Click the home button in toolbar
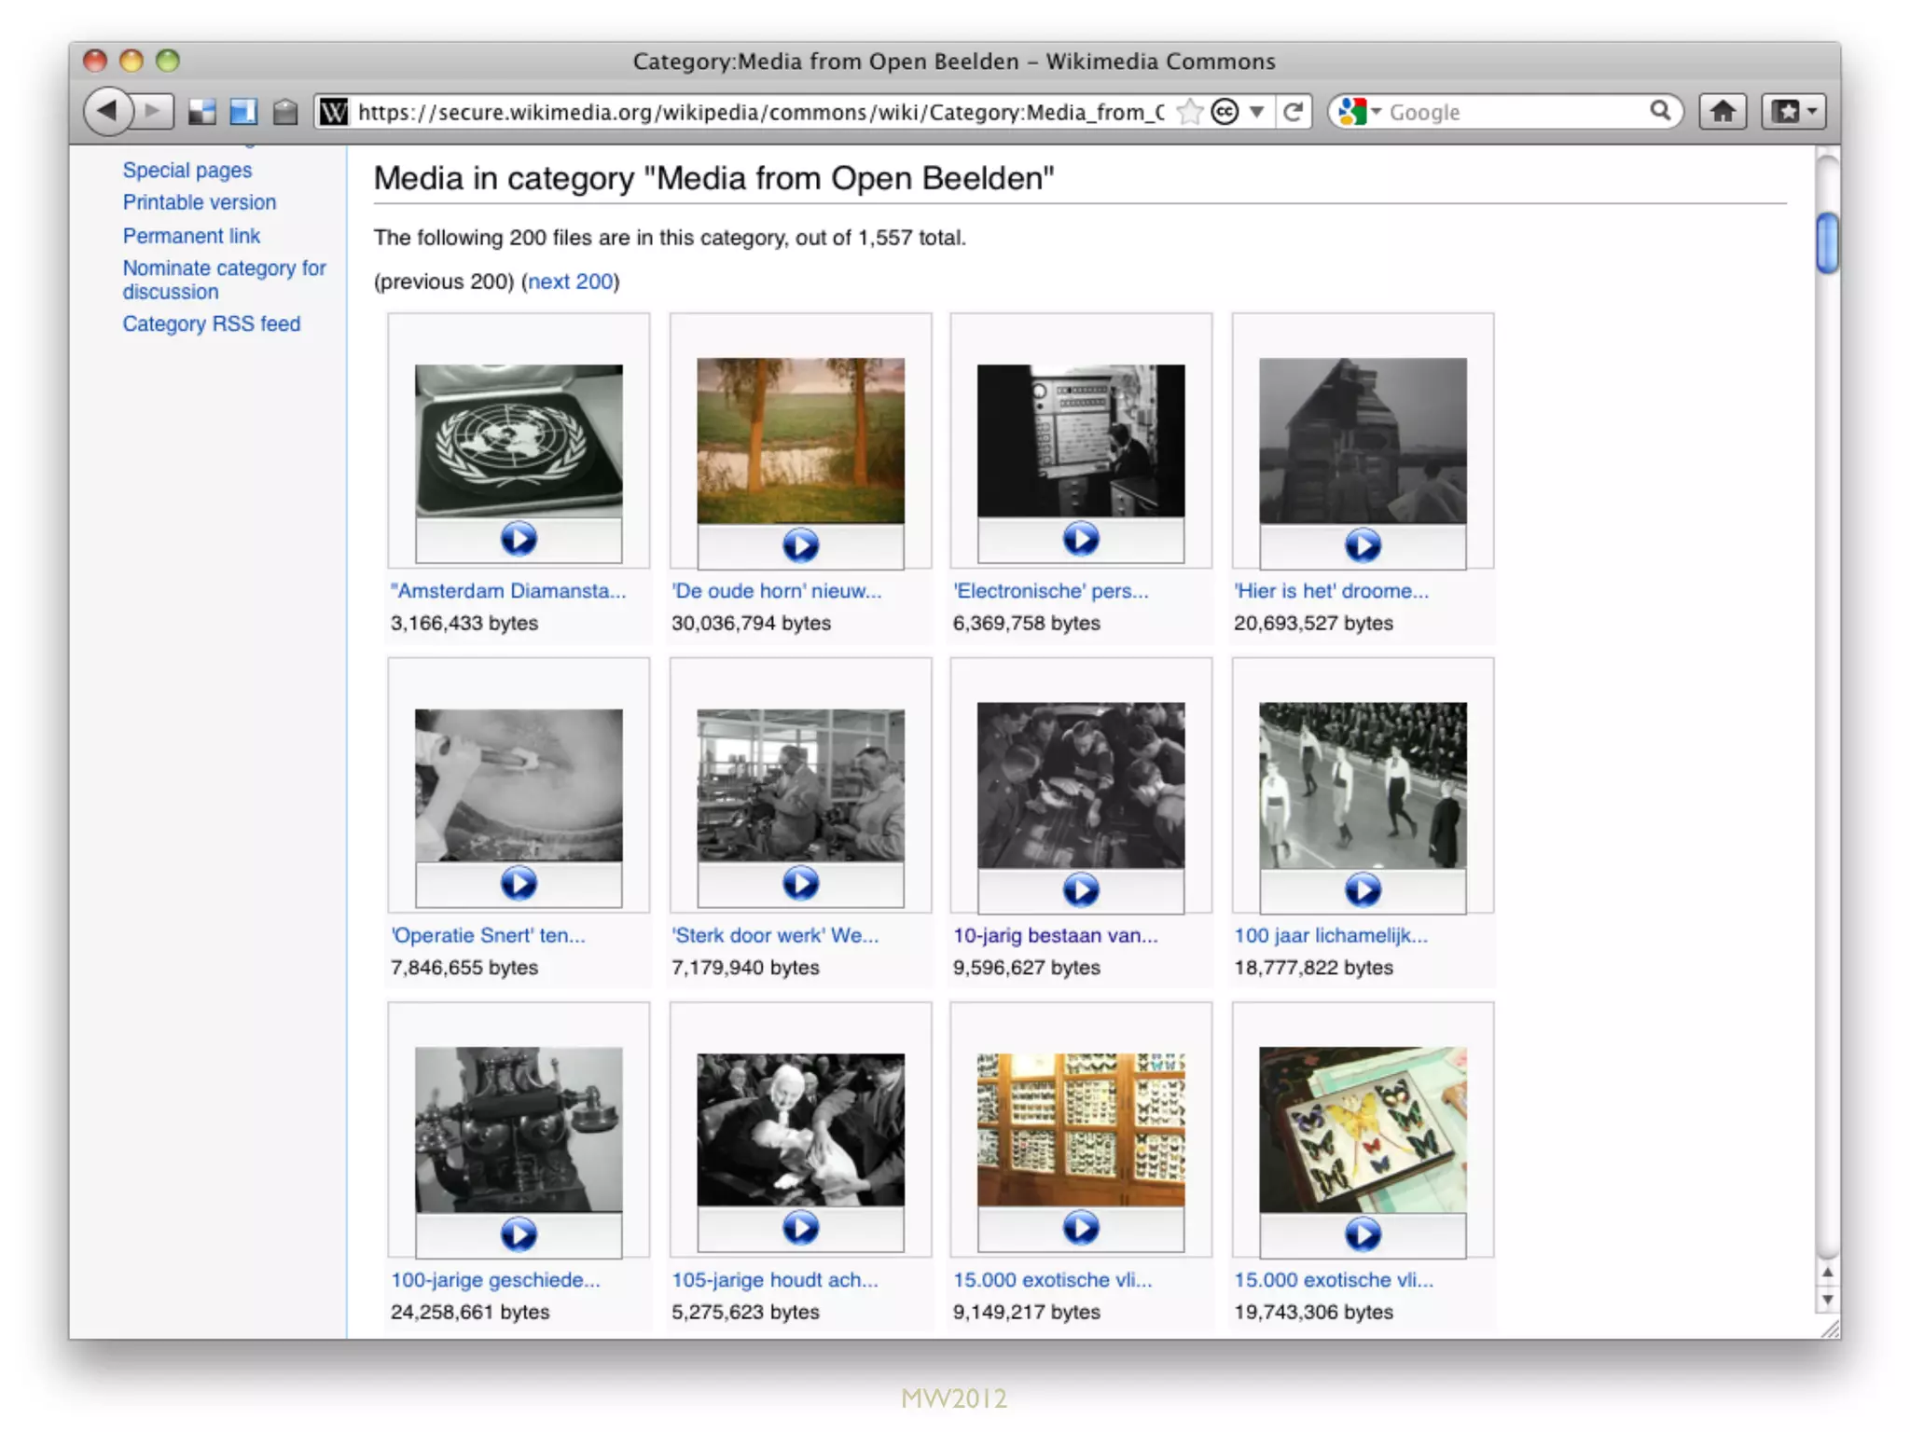Viewport: 1910px width, 1432px height. (x=1722, y=112)
